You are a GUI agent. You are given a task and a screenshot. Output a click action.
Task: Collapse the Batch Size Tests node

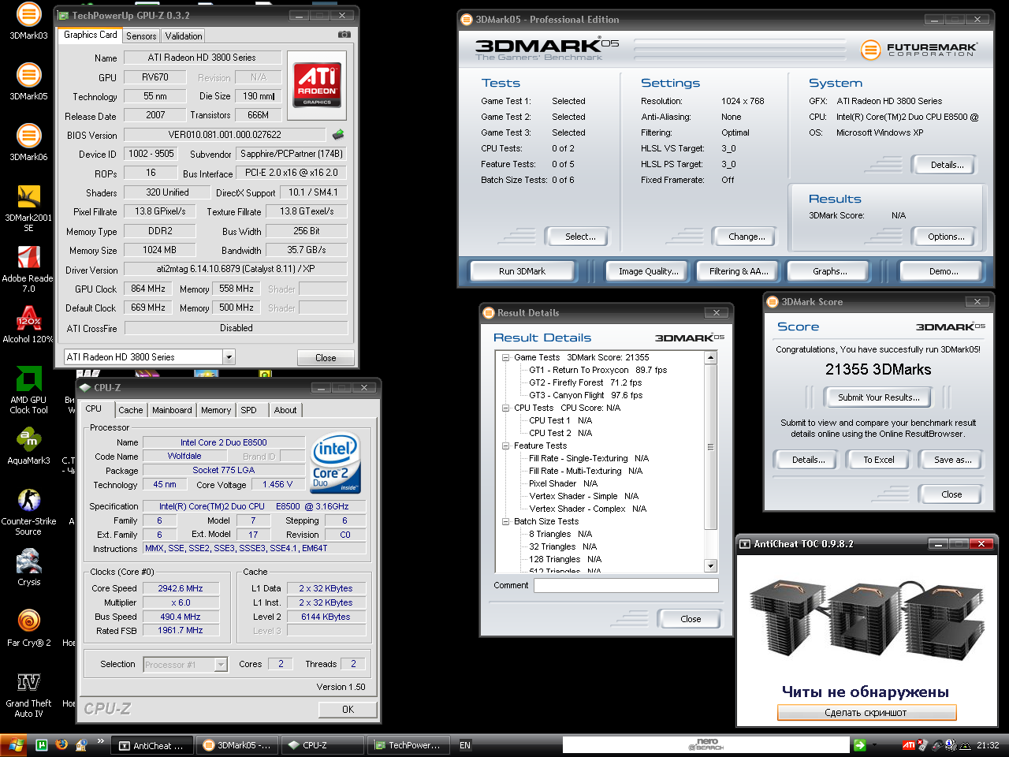click(505, 521)
